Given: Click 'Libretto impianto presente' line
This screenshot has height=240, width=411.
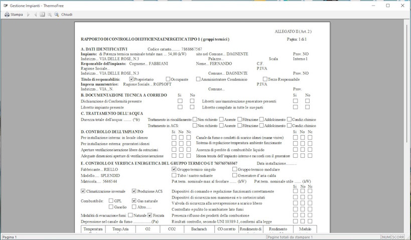Looking at the screenshot, I should pyautogui.click(x=102, y=107).
